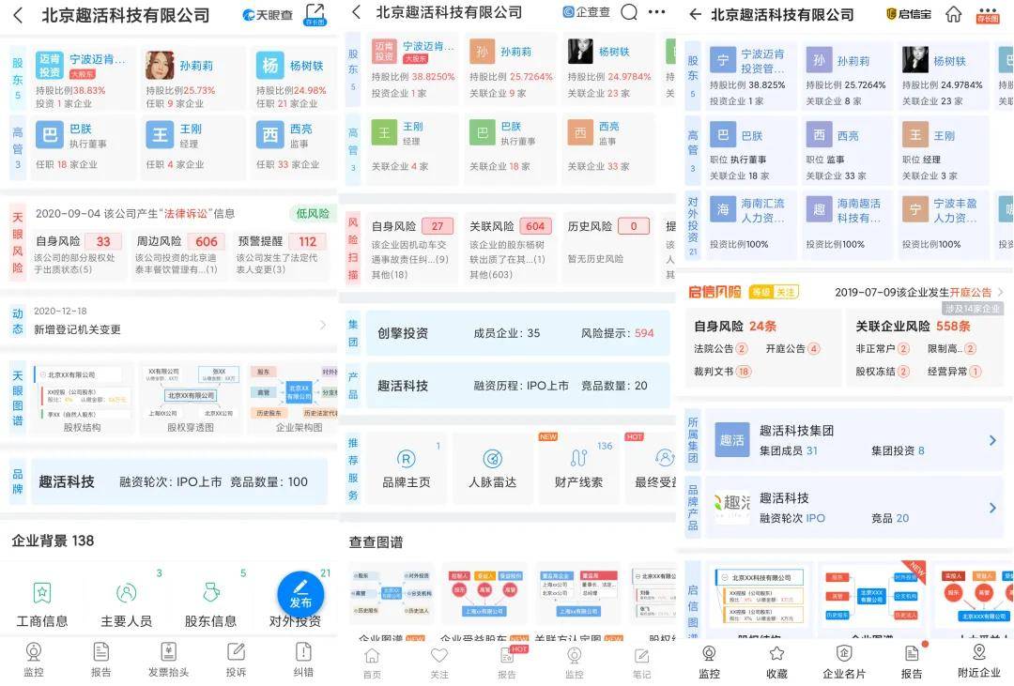Open 宁波丰盈人力资 investment card
1014x686 pixels.
click(x=943, y=223)
